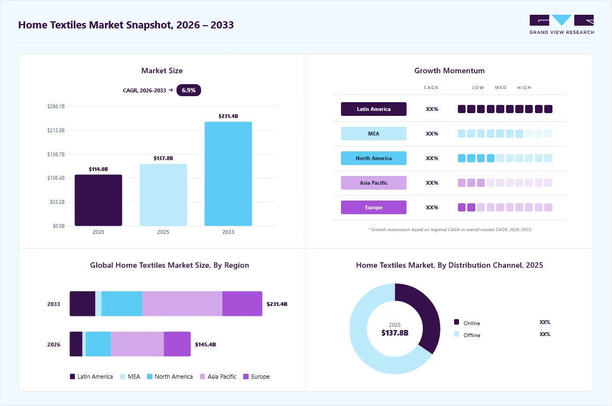Viewport: 612px width, 406px height.
Task: Click the XX% CAGR value for North America
Action: tap(432, 158)
